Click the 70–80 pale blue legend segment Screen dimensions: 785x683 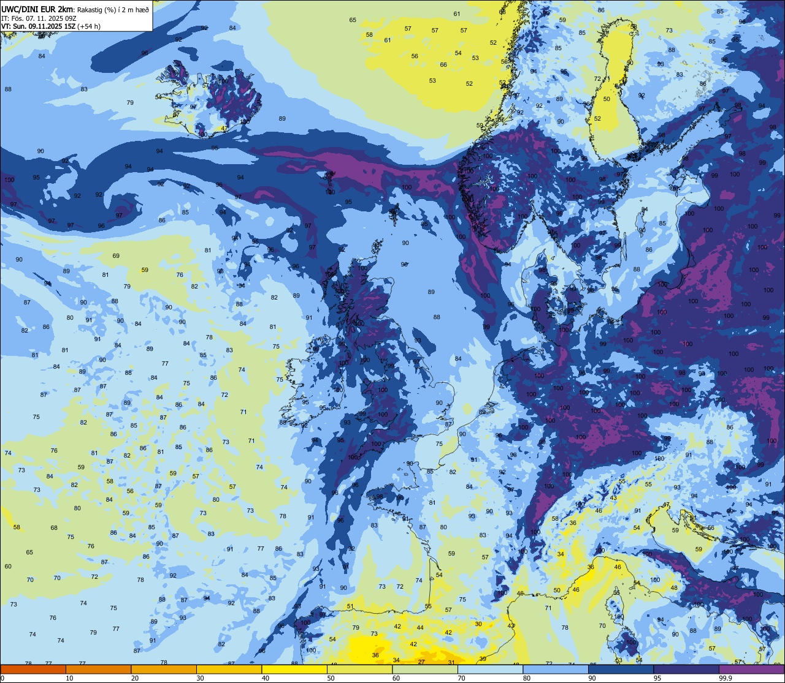[490, 669]
